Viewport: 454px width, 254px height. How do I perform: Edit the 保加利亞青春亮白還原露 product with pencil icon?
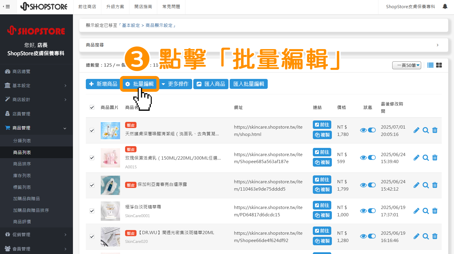[x=416, y=185]
